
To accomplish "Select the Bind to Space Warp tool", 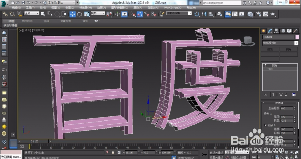I will click(19, 14).
